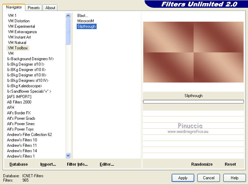Select Andrew's Filters 1 category
Image resolution: width=248 pixels, height=185 pixels.
(21, 156)
